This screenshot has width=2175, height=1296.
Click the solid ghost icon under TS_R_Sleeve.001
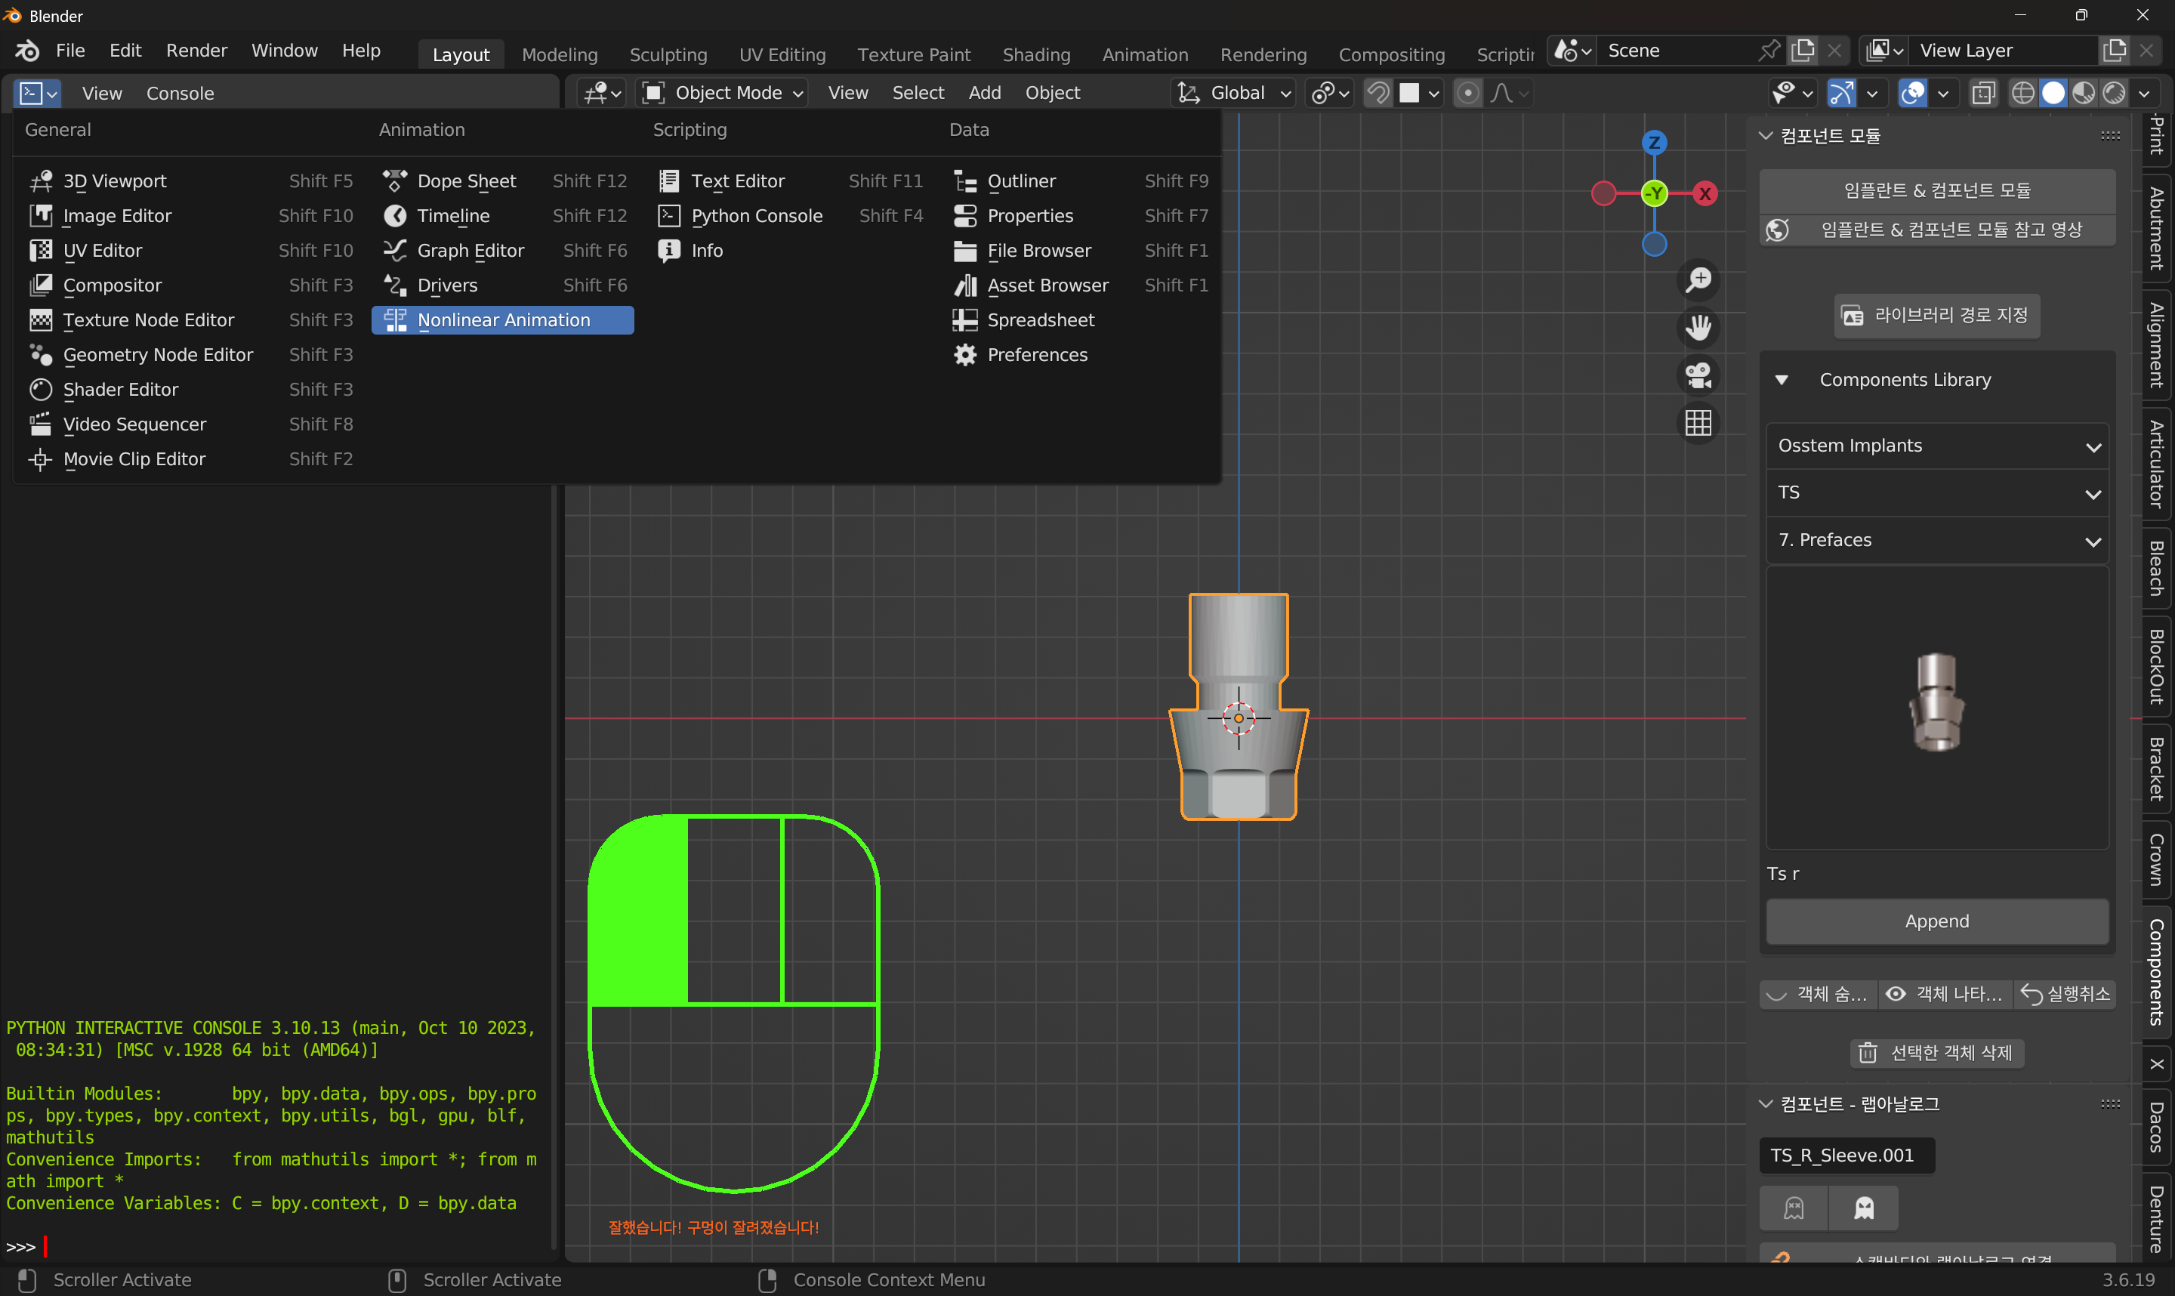[x=1864, y=1208]
